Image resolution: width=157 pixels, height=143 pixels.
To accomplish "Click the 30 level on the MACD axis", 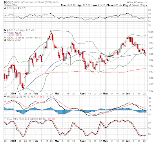I will tap(150, 98).
